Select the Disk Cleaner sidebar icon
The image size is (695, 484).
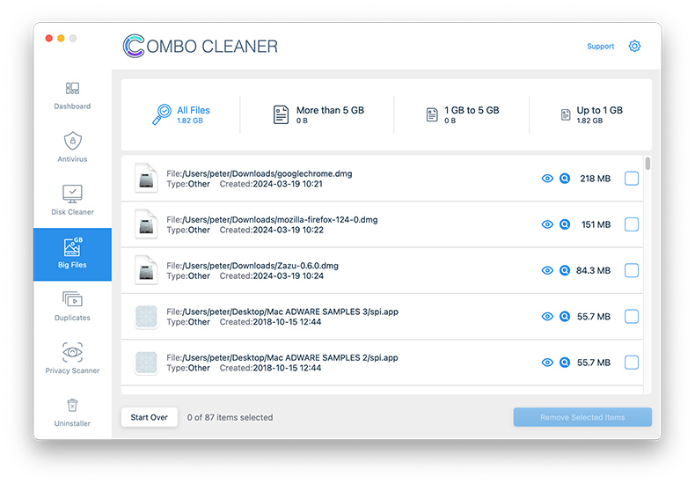[x=72, y=194]
